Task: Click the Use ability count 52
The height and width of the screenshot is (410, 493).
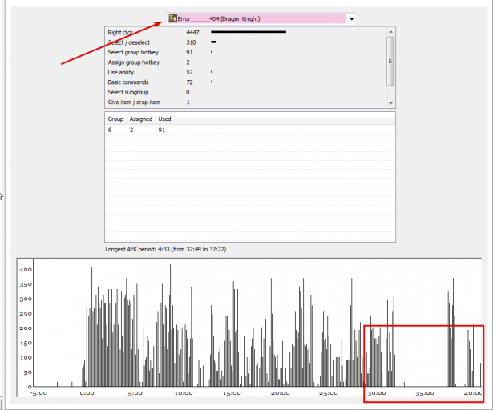Action: point(189,72)
